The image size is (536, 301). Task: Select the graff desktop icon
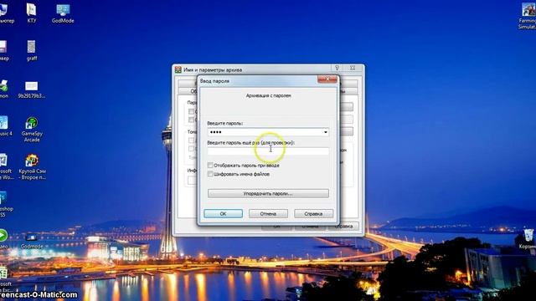(x=32, y=50)
